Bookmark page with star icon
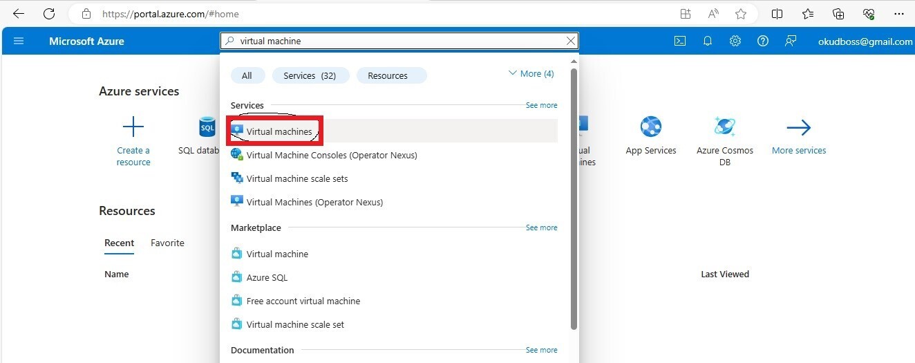 pos(741,14)
